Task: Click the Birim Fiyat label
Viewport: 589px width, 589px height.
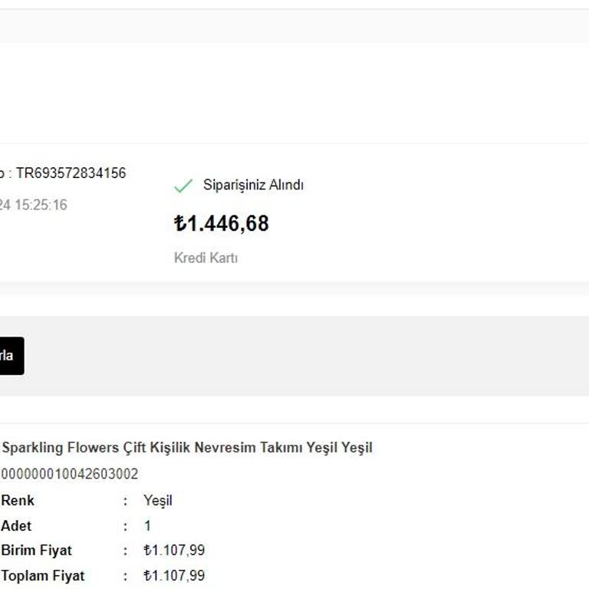Action: [x=37, y=551]
